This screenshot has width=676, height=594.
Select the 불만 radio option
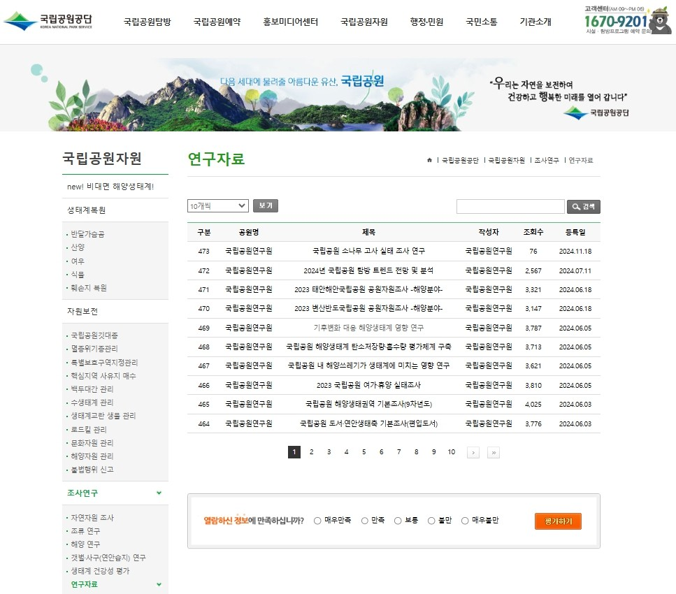pyautogui.click(x=431, y=521)
